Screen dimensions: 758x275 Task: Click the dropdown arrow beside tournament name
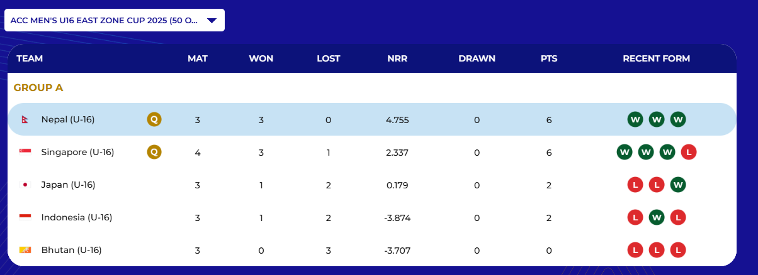pyautogui.click(x=212, y=20)
